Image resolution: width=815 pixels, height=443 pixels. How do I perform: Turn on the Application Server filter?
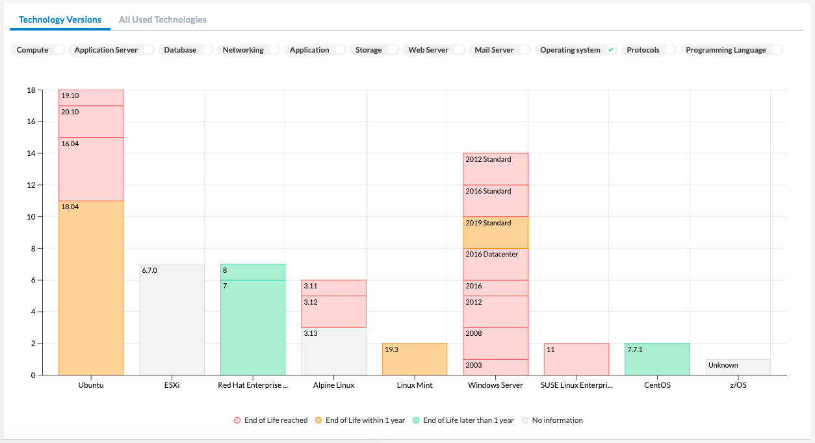coord(149,50)
